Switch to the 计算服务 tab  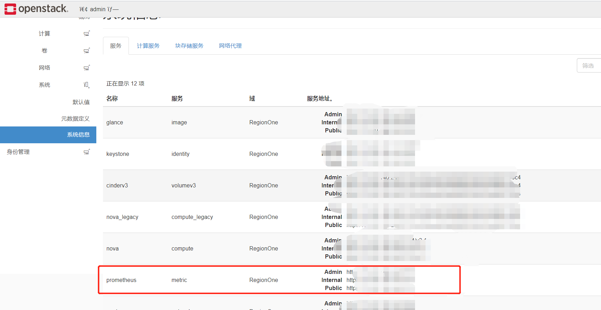[x=148, y=46]
